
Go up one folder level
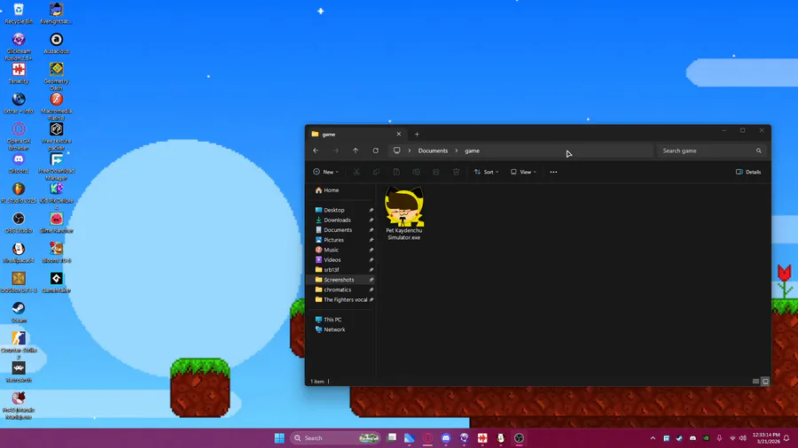(356, 151)
